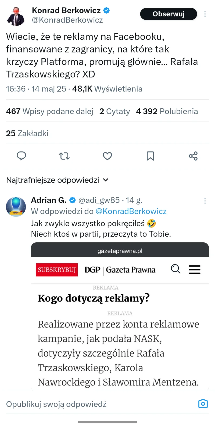Tap the repost arrows icon
This screenshot has width=215, height=428.
(64, 156)
